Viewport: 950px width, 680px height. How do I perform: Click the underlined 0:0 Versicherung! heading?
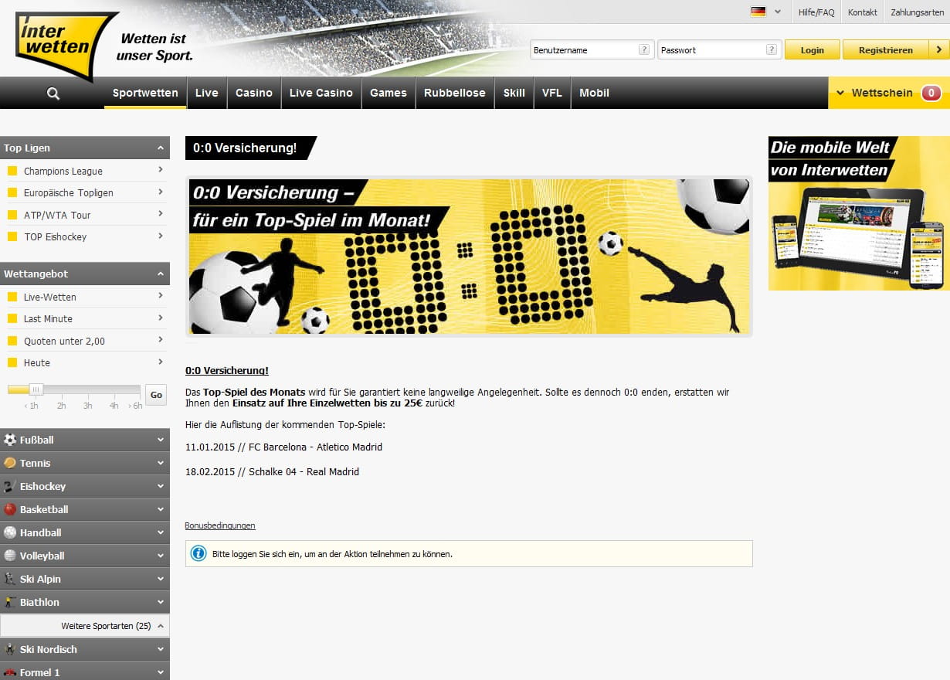(x=227, y=371)
